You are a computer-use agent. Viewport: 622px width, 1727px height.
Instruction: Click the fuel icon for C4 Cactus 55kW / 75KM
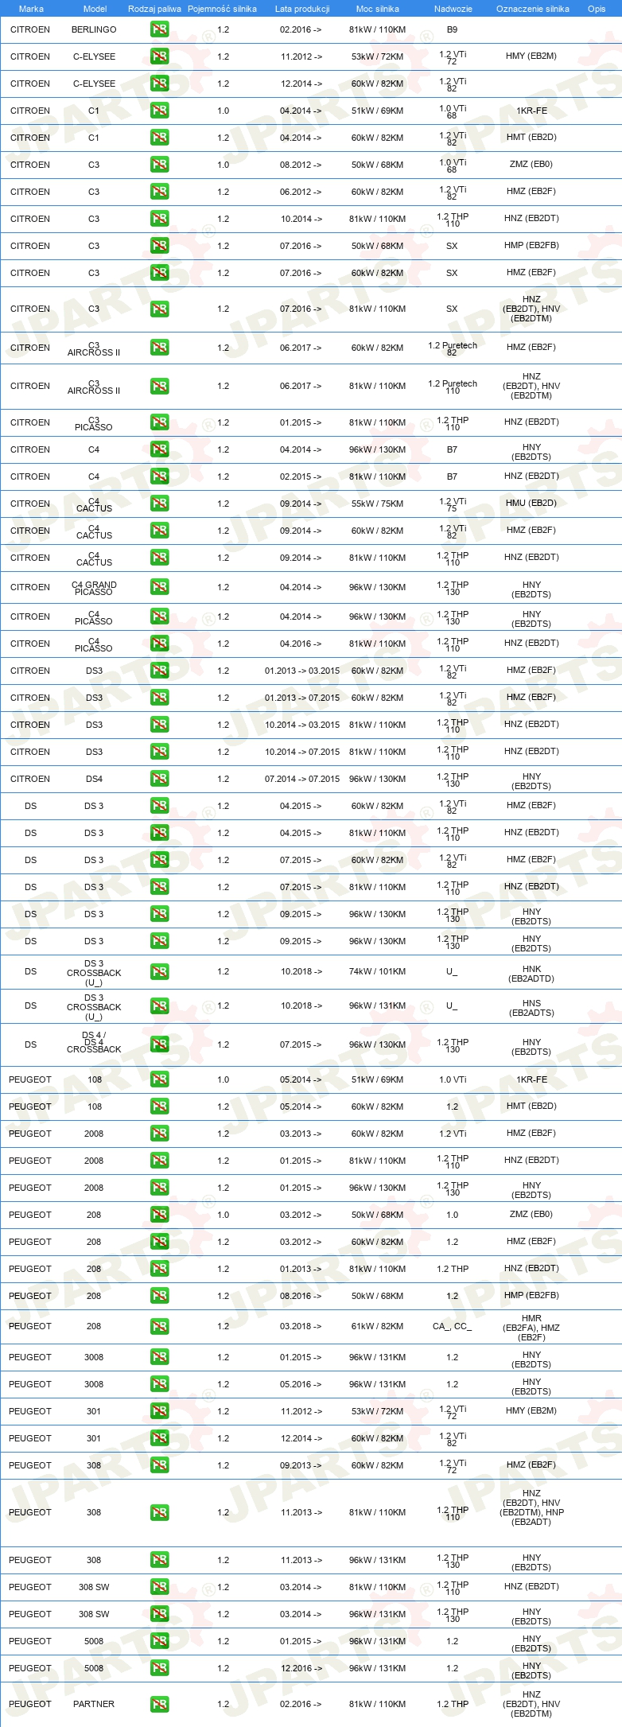click(x=159, y=504)
